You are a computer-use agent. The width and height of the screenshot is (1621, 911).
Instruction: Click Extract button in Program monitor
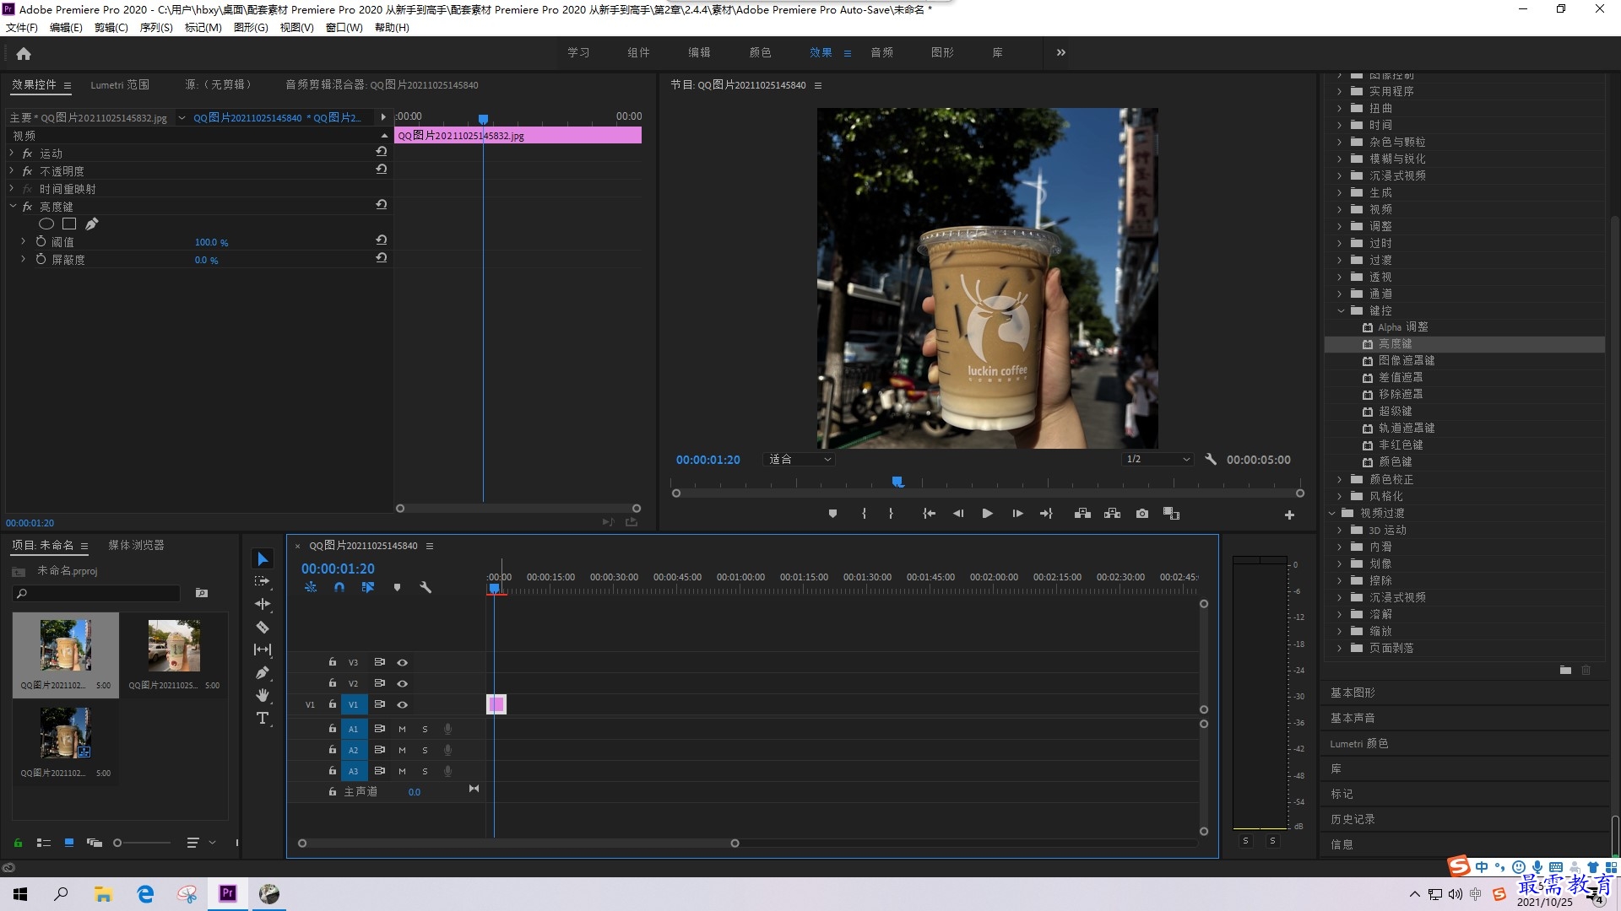tap(1112, 514)
